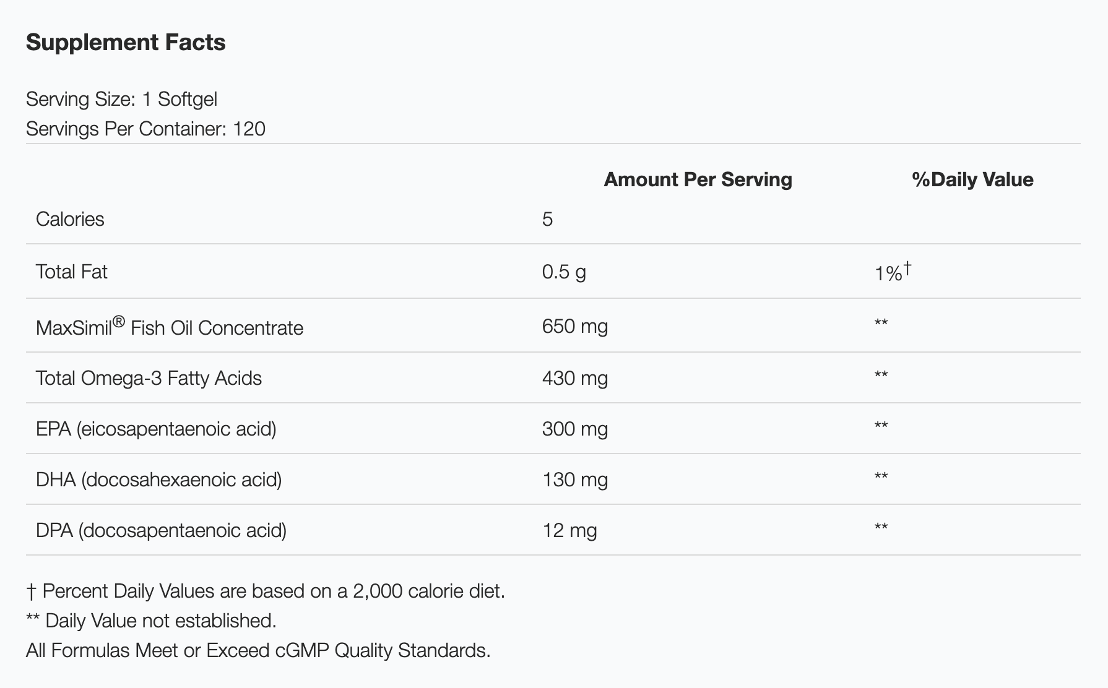Click the 300 mg EPA amount
Screen dimensions: 1108x688
574,429
